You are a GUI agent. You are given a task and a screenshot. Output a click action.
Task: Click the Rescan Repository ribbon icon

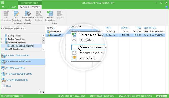50,16
